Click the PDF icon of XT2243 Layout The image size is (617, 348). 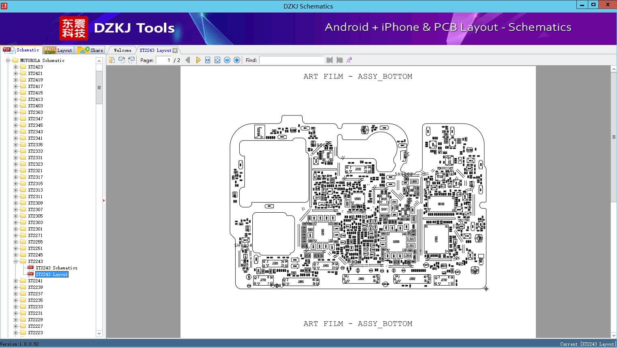pyautogui.click(x=30, y=274)
